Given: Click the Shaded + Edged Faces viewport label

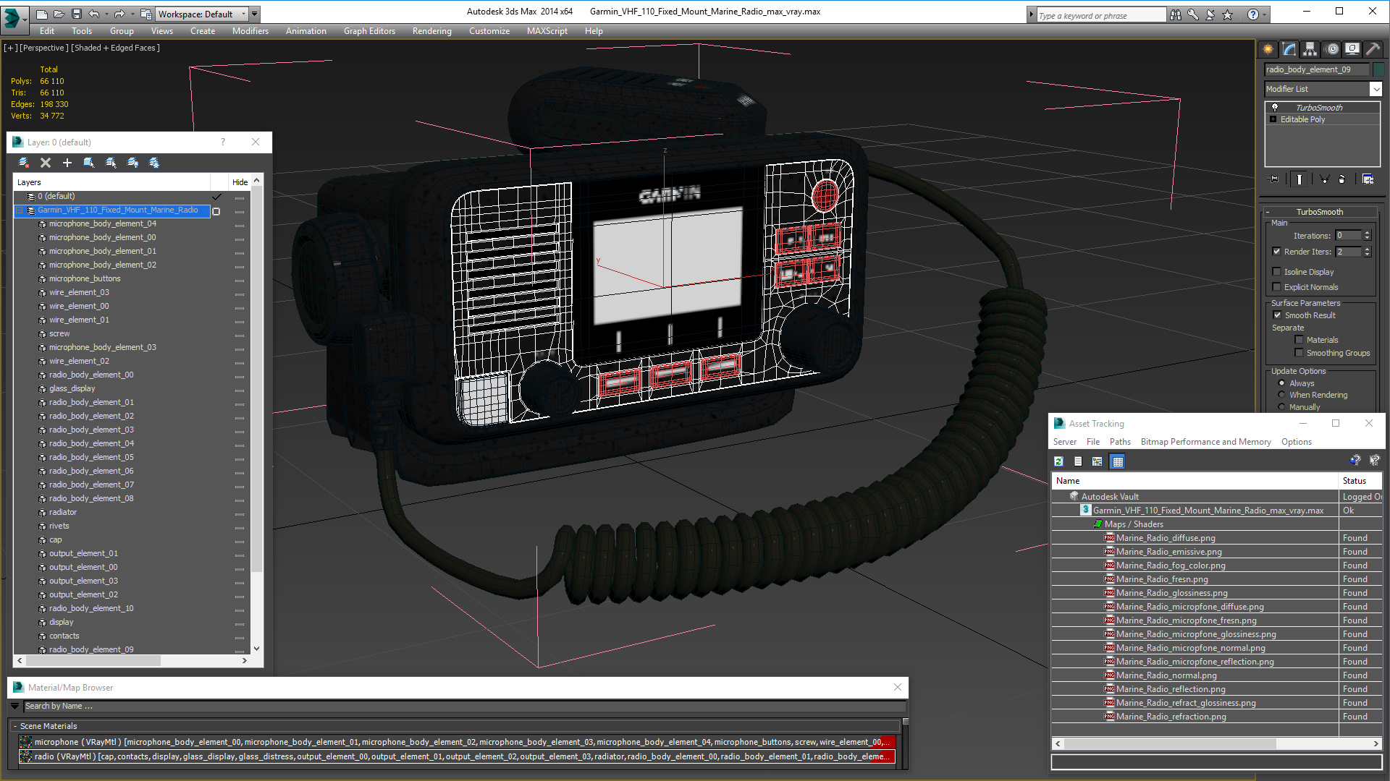Looking at the screenshot, I should 116,48.
